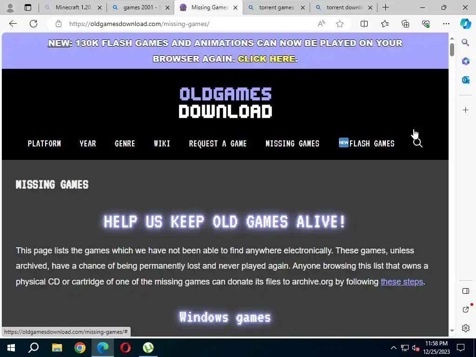This screenshot has height=357, width=476.
Task: View site information lock icon
Action: [x=59, y=24]
